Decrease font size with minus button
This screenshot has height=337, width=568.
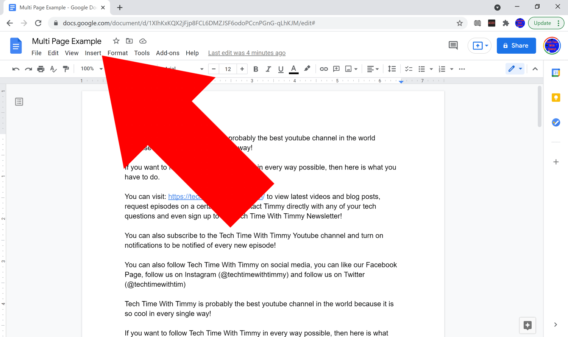click(214, 69)
